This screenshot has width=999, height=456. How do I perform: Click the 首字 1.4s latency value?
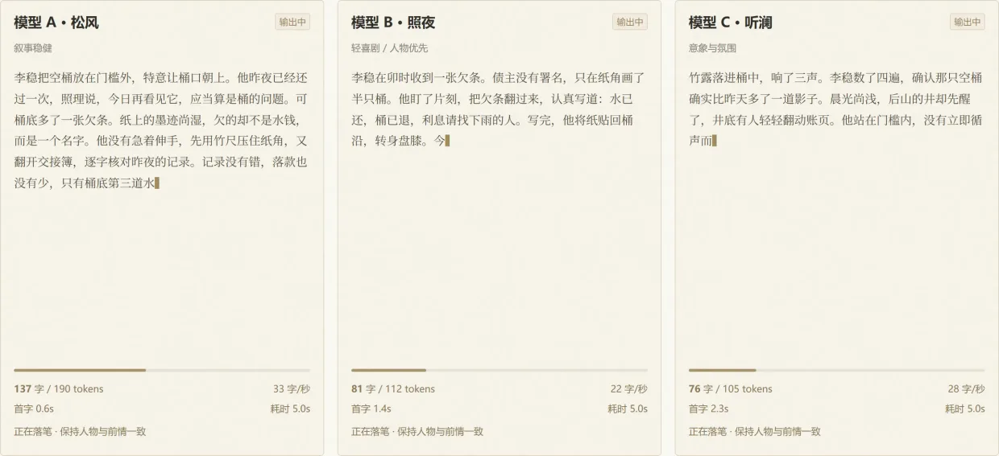(371, 409)
